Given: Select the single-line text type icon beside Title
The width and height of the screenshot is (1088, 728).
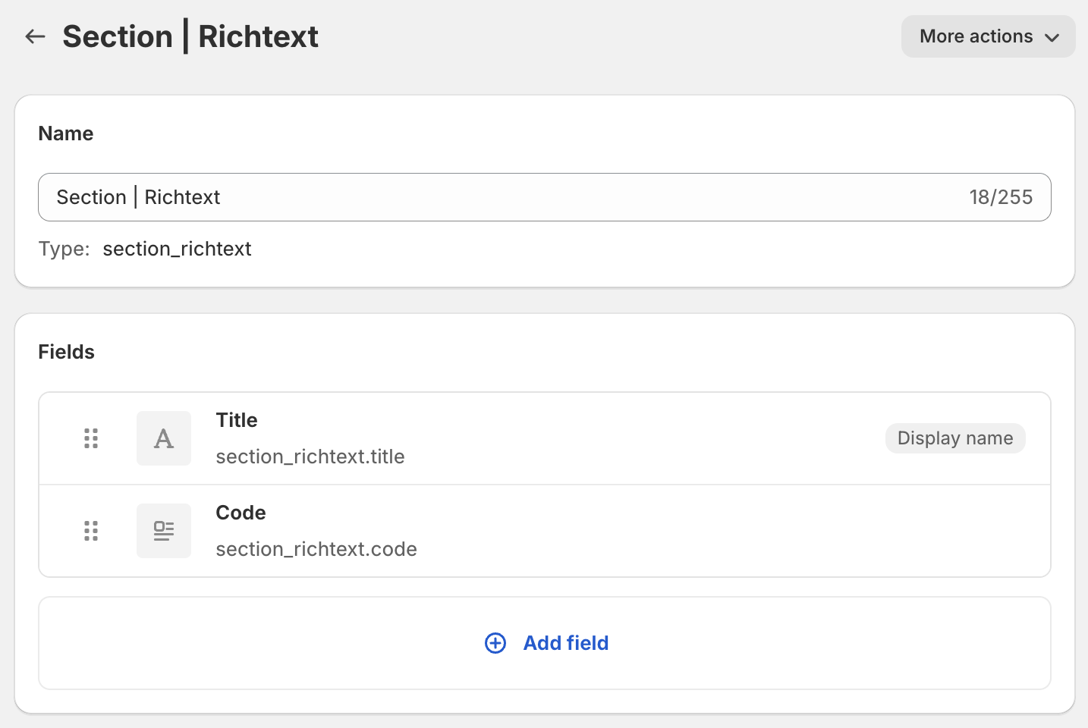Looking at the screenshot, I should pyautogui.click(x=164, y=438).
